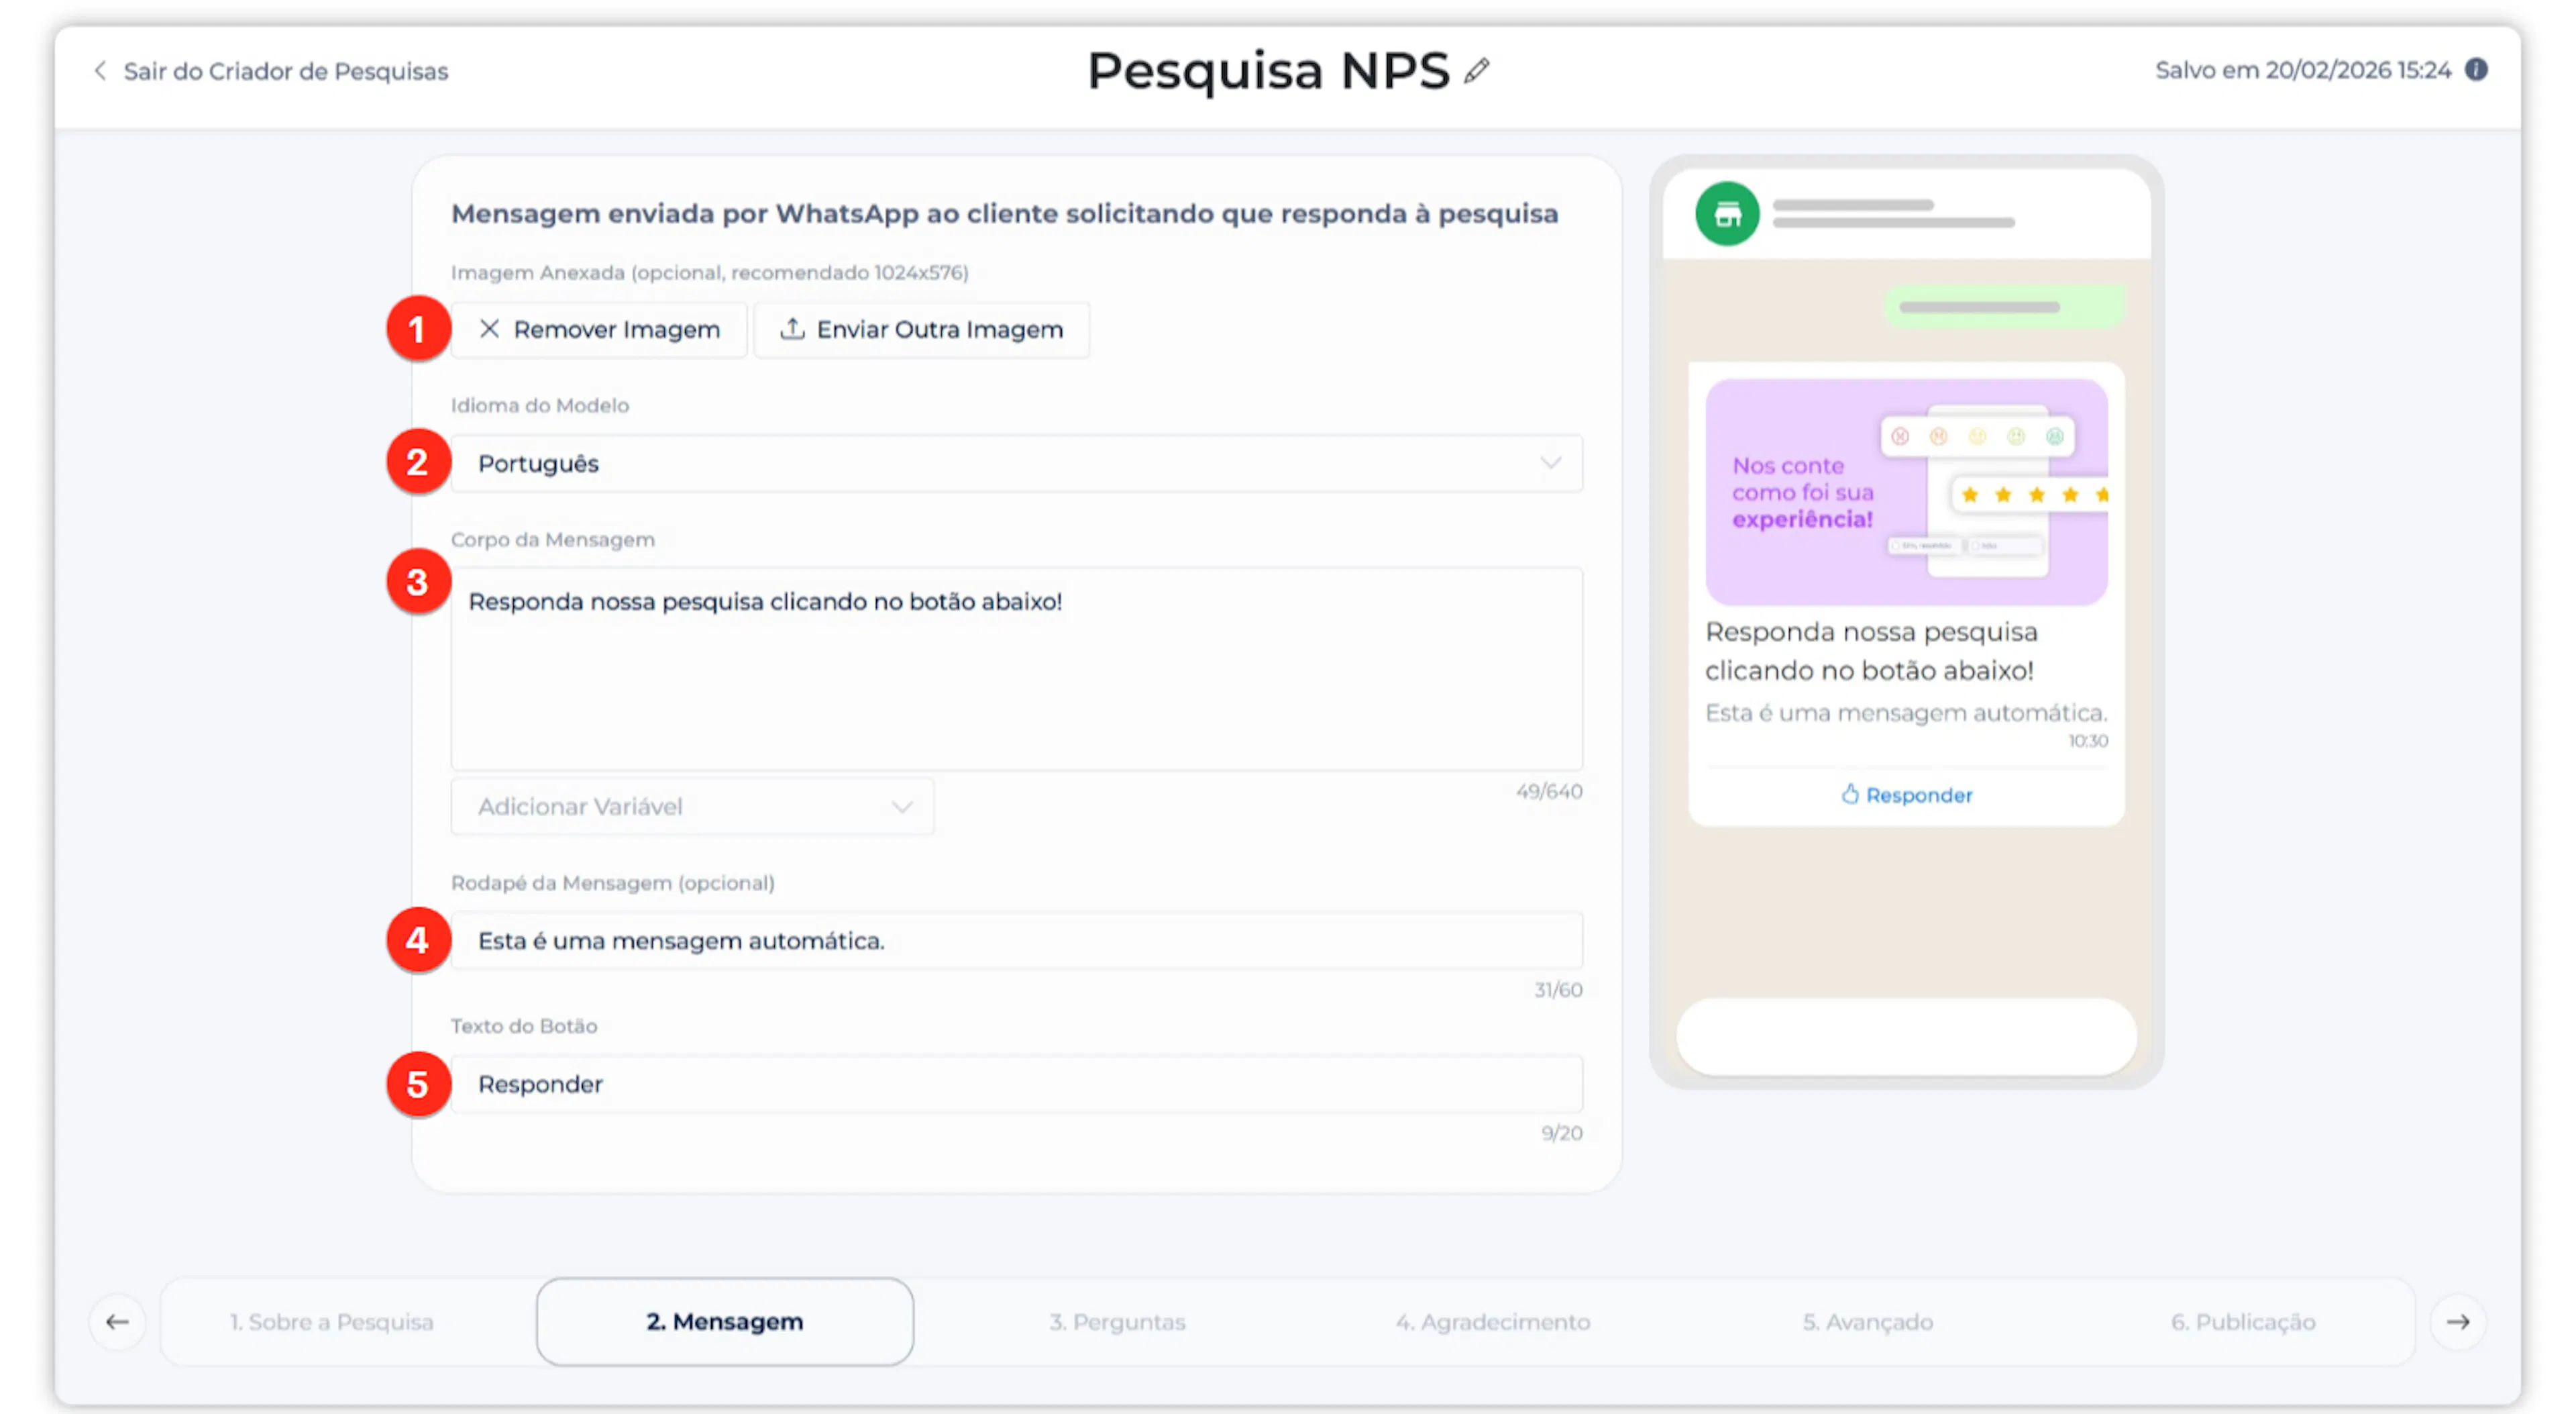Click the green store avatar in preview
This screenshot has width=2576, height=1414.
coord(1727,213)
